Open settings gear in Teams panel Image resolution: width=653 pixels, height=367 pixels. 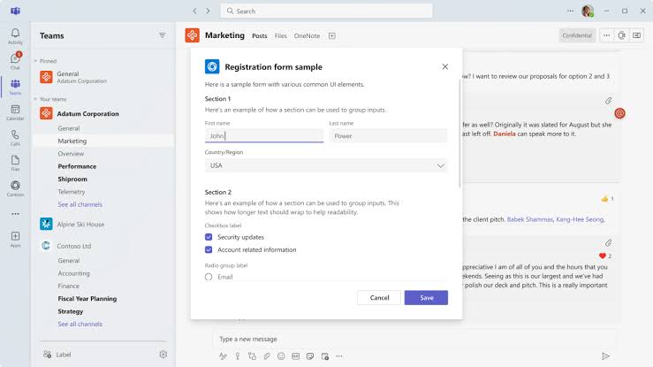point(163,354)
